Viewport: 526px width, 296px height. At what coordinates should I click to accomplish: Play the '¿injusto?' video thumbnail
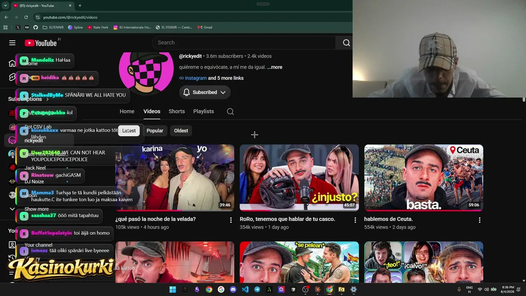[299, 178]
